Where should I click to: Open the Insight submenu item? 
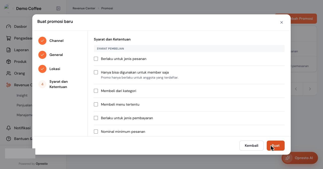[x=22, y=96]
